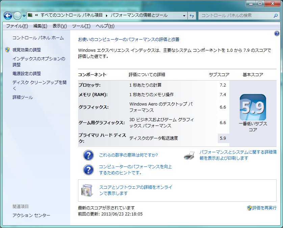Screen dimensions: 283x228
Task: Click the 基本スコア column header
Action: tap(253, 75)
